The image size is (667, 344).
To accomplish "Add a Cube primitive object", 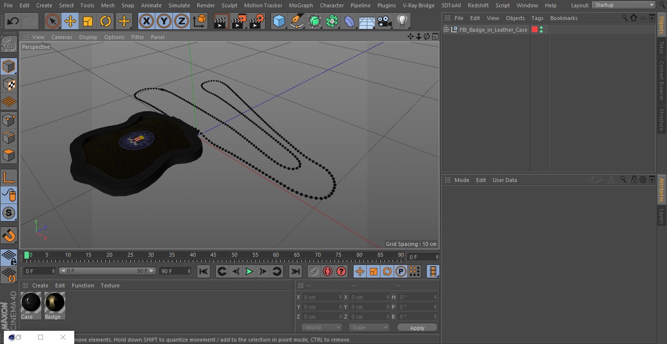I will click(279, 21).
